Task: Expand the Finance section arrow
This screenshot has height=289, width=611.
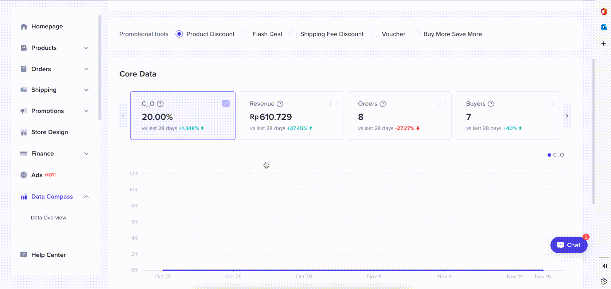Action: tap(86, 154)
